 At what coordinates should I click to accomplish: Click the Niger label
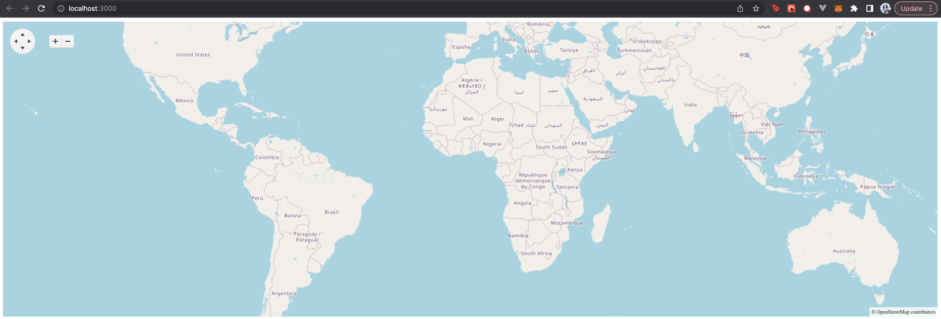(498, 119)
